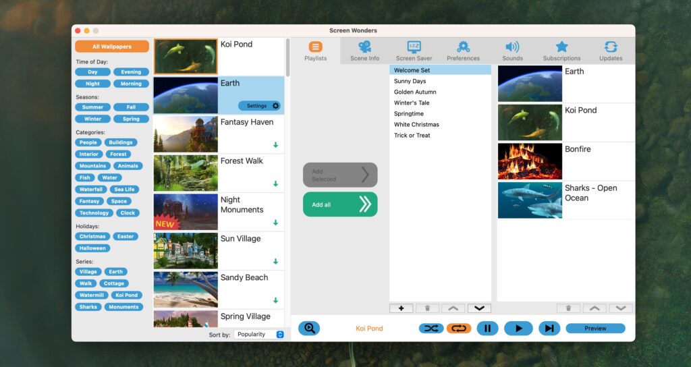Click Add all button

tap(340, 204)
